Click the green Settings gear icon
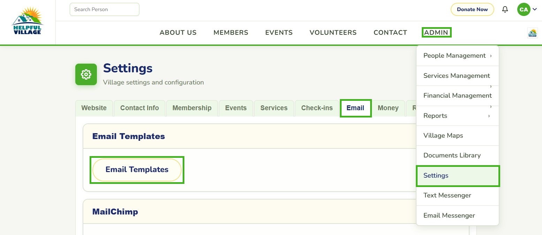 (86, 74)
